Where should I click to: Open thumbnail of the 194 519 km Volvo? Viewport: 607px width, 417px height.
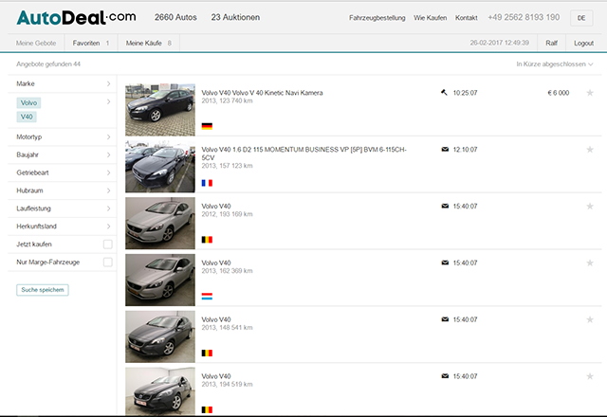click(160, 391)
